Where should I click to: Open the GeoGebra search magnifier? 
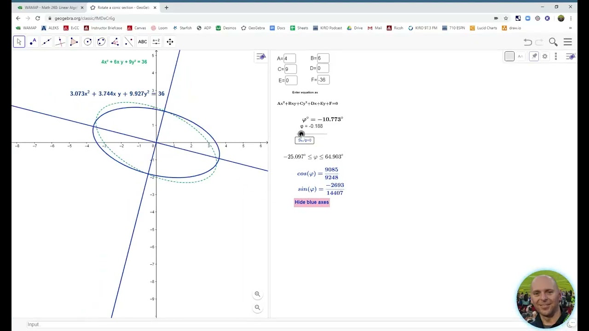click(x=553, y=42)
